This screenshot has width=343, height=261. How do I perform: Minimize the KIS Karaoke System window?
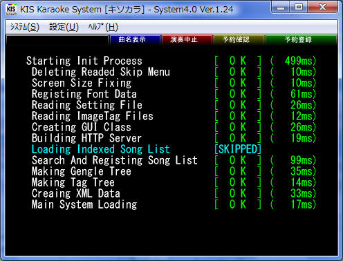[x=281, y=8]
